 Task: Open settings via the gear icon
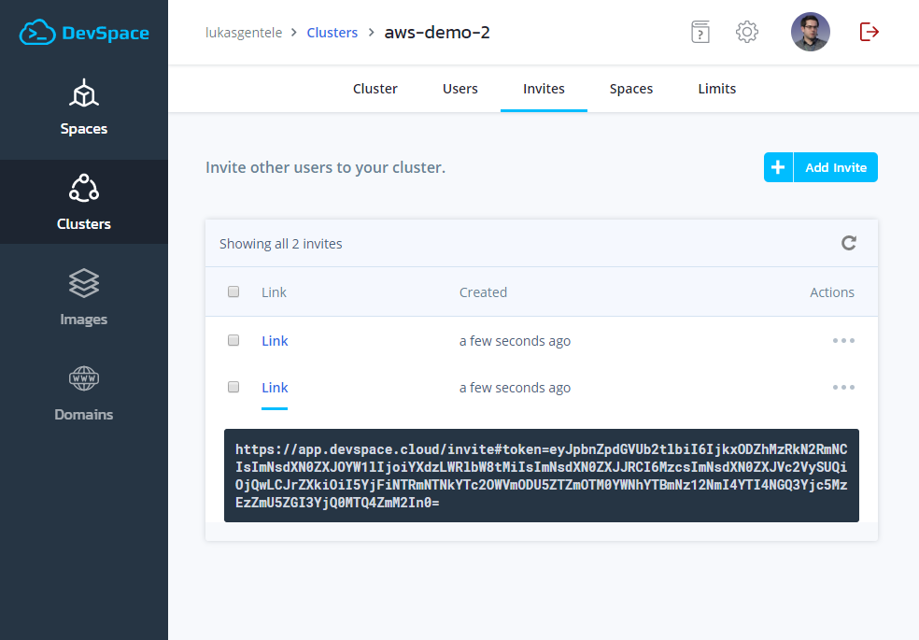747,33
